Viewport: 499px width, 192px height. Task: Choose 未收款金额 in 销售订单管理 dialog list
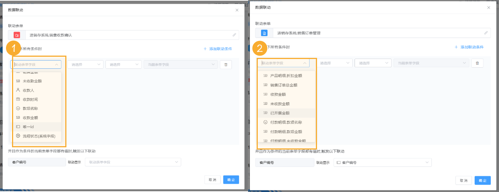287,104
